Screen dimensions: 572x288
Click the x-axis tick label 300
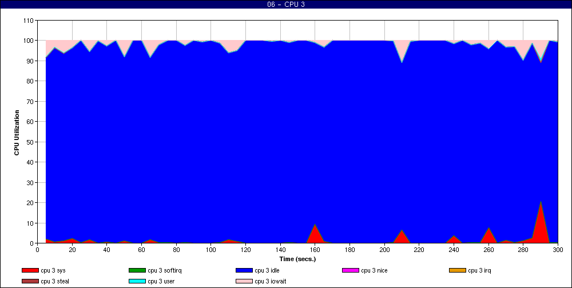(558, 250)
